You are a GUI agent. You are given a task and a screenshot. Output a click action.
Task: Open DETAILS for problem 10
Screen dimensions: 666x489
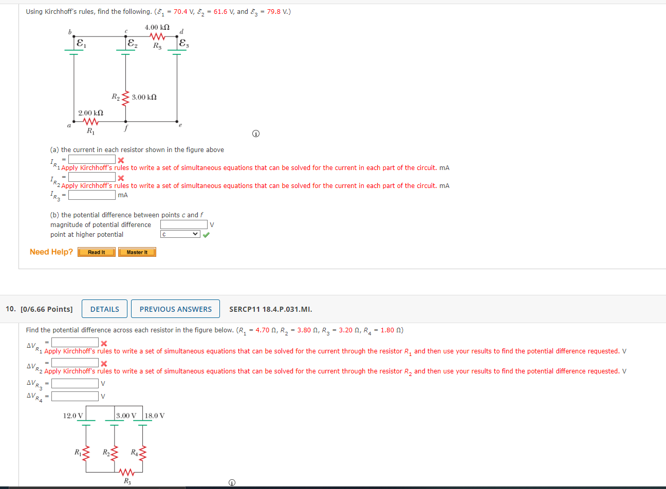[104, 309]
